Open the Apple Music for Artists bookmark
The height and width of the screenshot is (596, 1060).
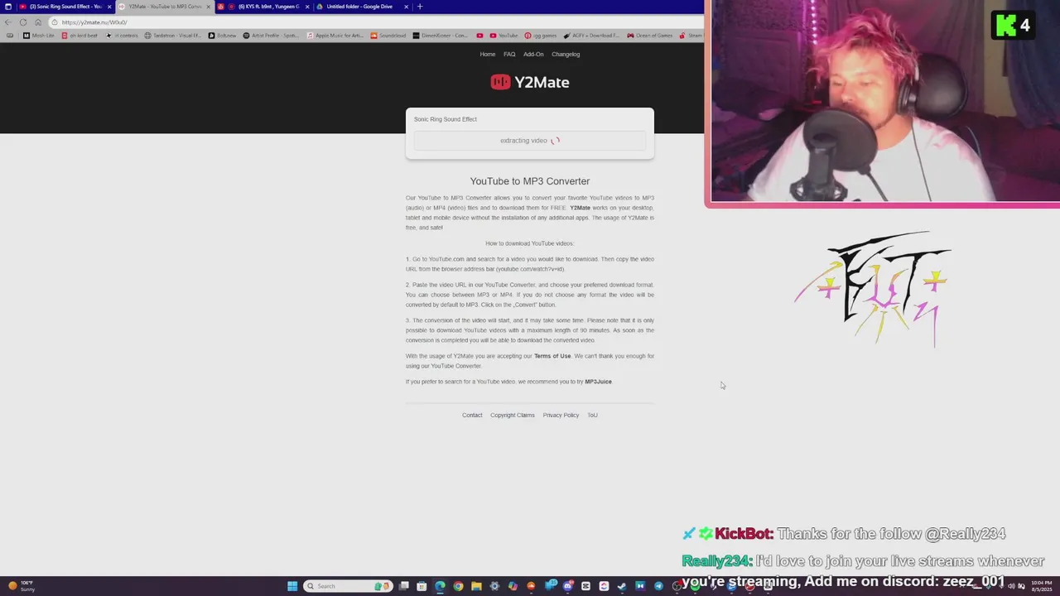point(335,36)
